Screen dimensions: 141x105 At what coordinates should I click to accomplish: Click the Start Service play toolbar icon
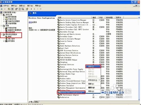coord(31,9)
